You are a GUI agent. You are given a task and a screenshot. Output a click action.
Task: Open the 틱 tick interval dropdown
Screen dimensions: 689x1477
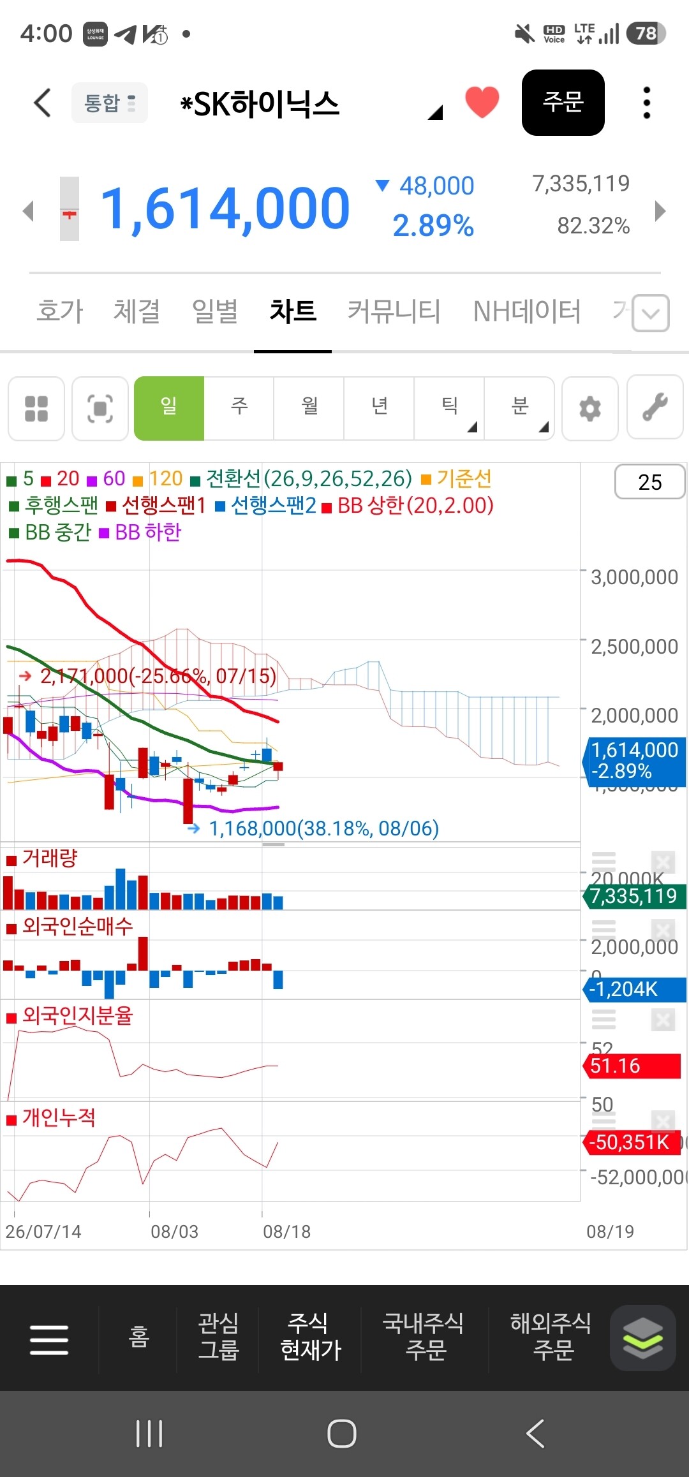450,408
